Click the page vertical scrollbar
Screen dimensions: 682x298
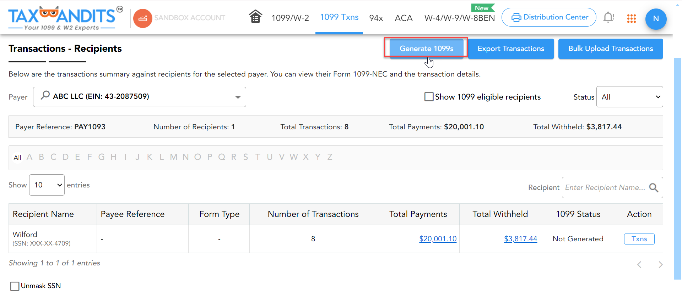[x=677, y=168]
